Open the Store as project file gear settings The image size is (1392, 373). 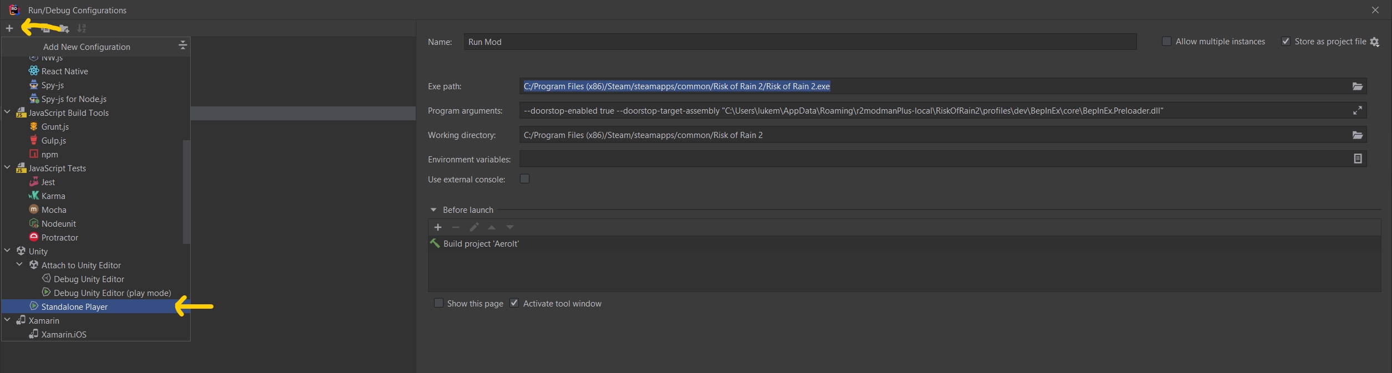[x=1374, y=42]
